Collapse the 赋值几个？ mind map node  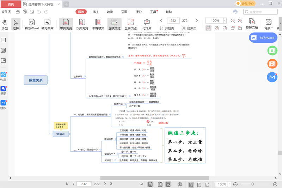coord(117,154)
